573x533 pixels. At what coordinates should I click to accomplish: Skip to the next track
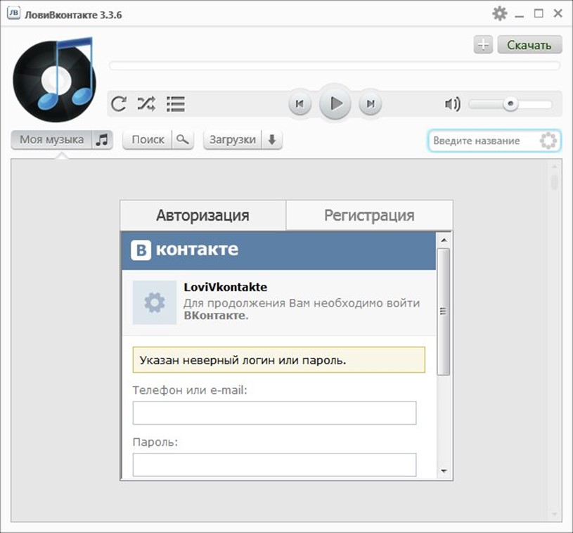coord(371,104)
